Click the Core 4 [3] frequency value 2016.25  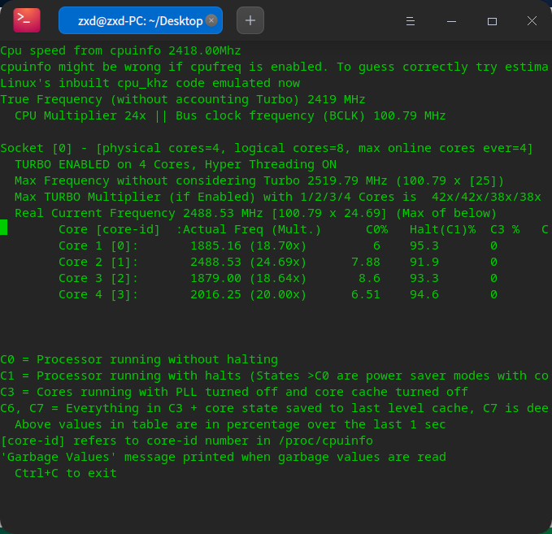pyautogui.click(x=215, y=294)
